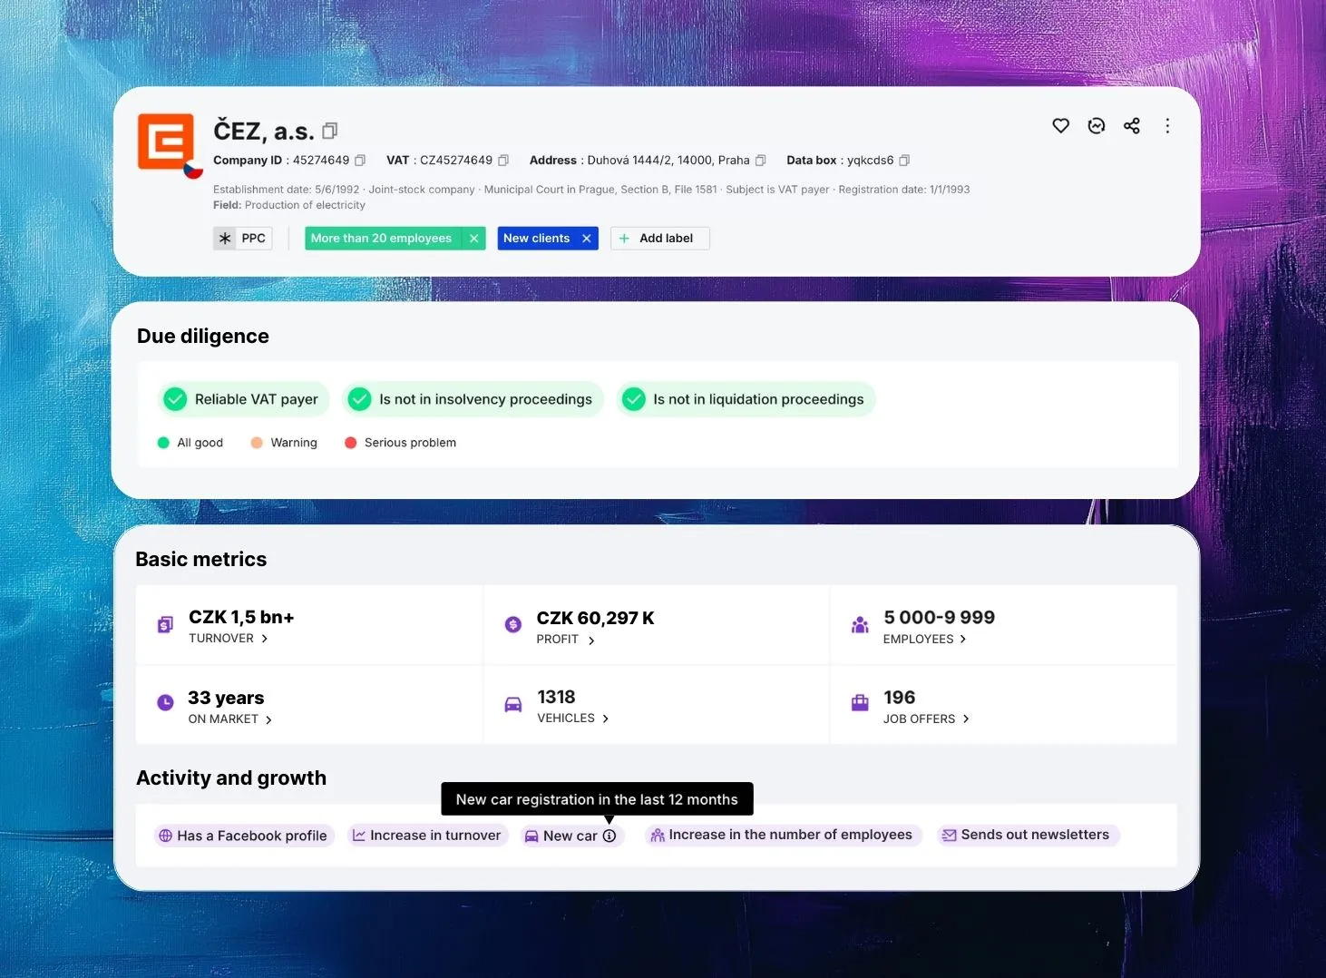Click the New car registration tooltip
Screen dimensions: 1326x978
click(x=597, y=799)
